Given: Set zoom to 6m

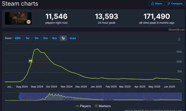Looking at the screenshot, I should 55,38.
